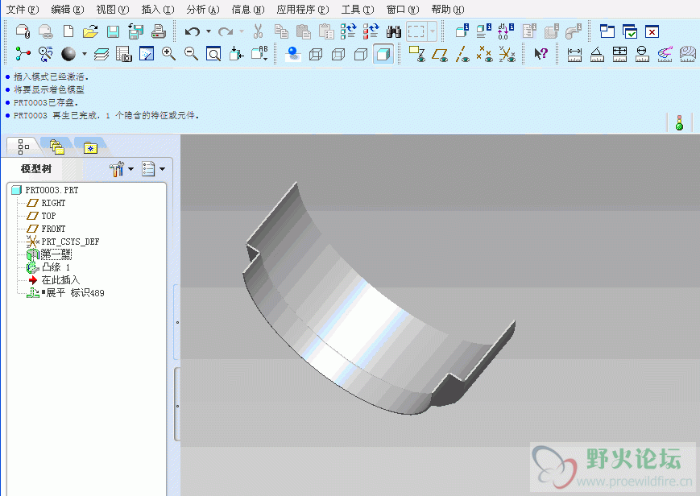Switch to wireframe display

[x=316, y=55]
